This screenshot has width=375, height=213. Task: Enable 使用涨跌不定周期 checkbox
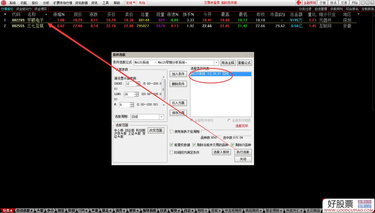point(172,132)
